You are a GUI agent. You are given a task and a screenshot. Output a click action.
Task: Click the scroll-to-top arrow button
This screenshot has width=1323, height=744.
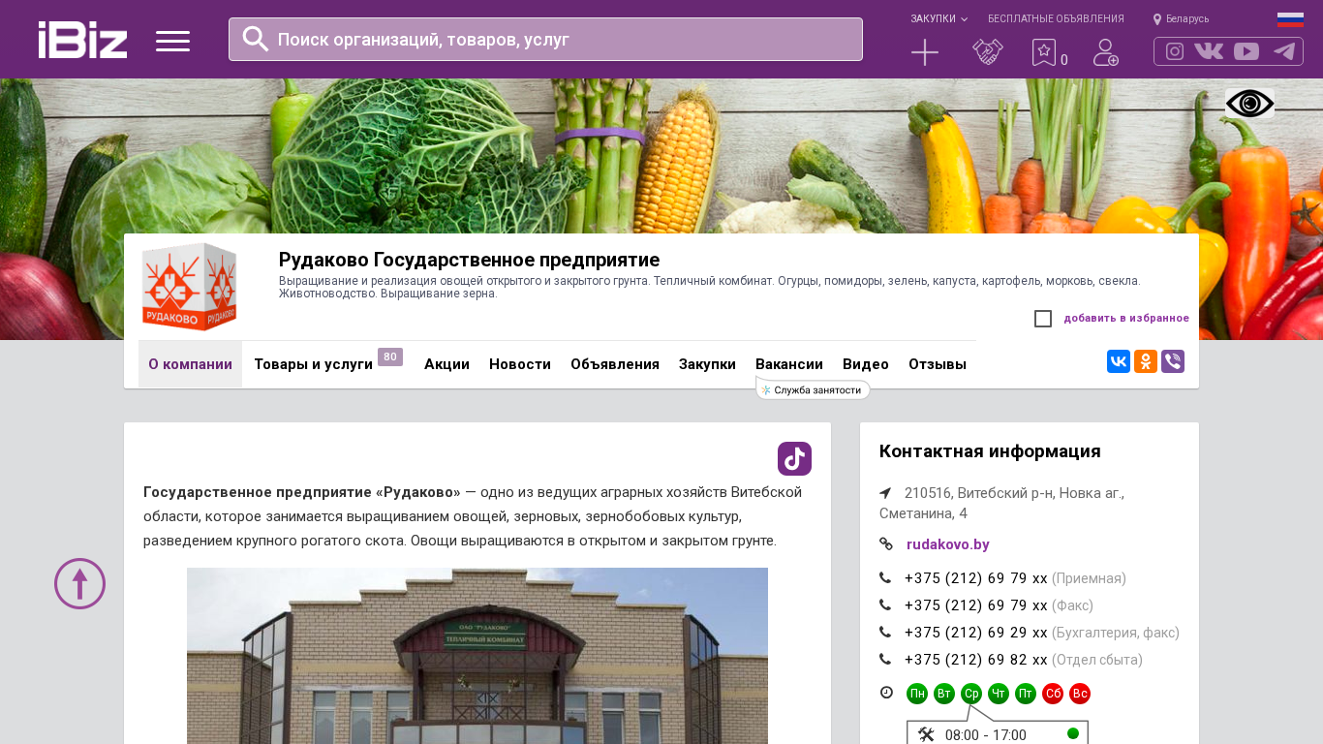point(79,583)
